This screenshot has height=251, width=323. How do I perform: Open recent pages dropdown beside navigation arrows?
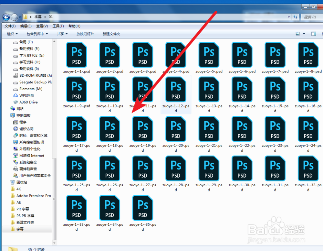point(20,17)
